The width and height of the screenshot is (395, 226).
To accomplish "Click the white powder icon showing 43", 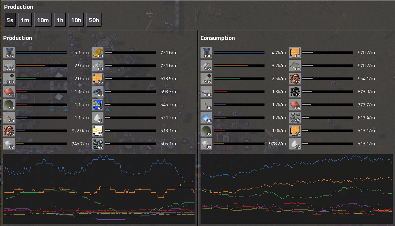I will pyautogui.click(x=98, y=118).
